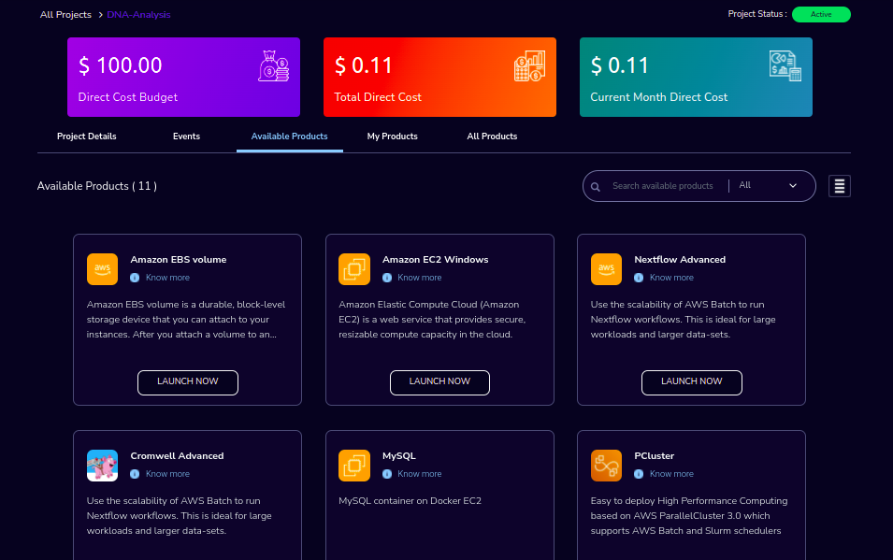Click the Amazon EC2 Windows title

(x=436, y=260)
